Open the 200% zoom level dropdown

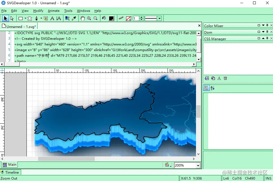point(198,165)
